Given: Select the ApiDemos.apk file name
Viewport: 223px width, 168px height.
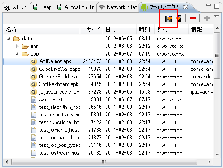Looking at the screenshot, I should point(55,61).
